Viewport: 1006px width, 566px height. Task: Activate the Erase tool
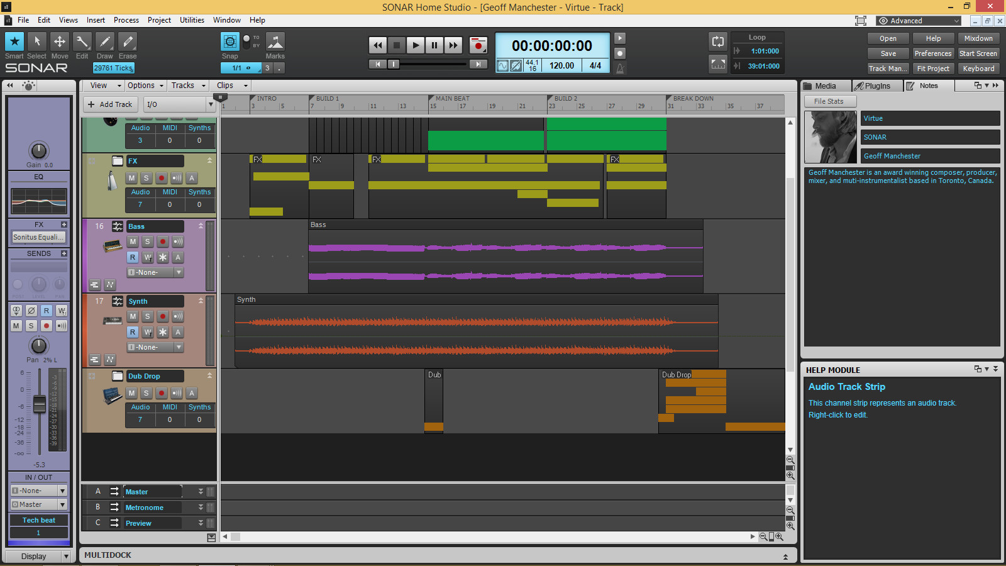click(x=127, y=41)
